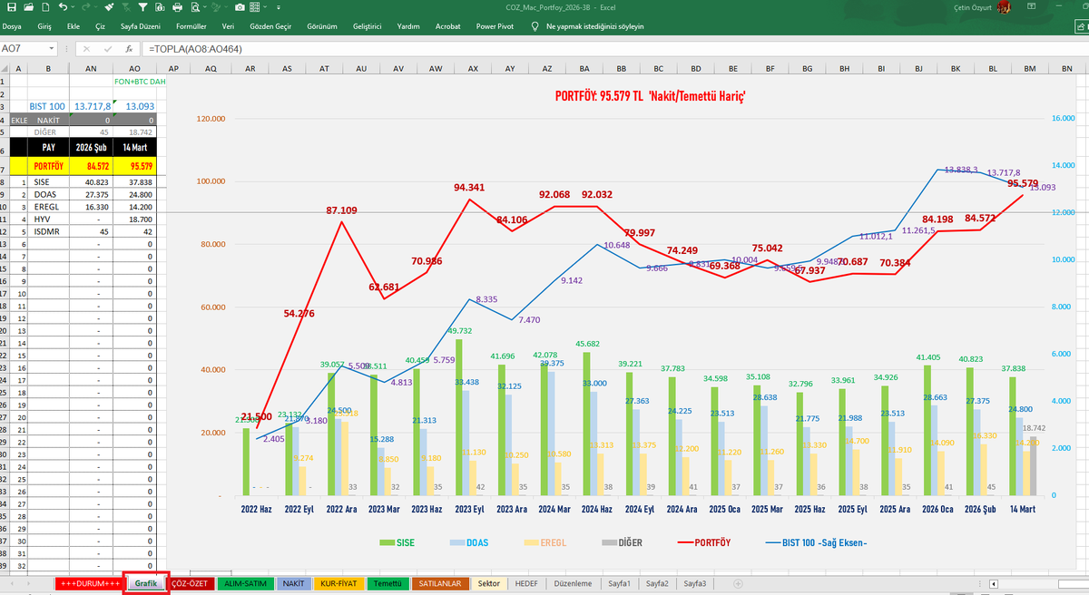Screen dimensions: 1089x595
Task: Open the Power Pivot ribbon tab
Action: coord(495,27)
